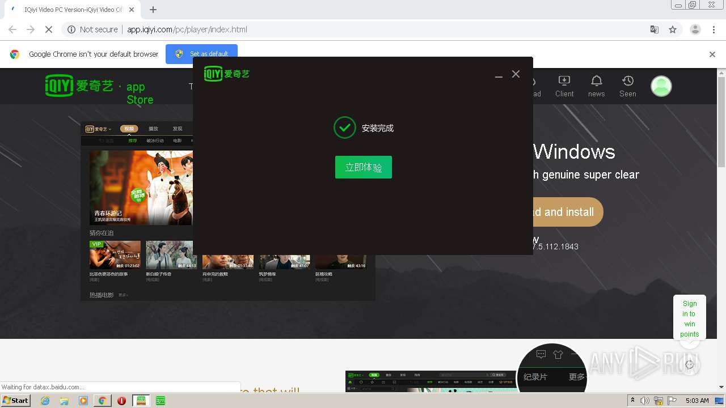Click the chat bubble icon in preview circle

pyautogui.click(x=541, y=355)
